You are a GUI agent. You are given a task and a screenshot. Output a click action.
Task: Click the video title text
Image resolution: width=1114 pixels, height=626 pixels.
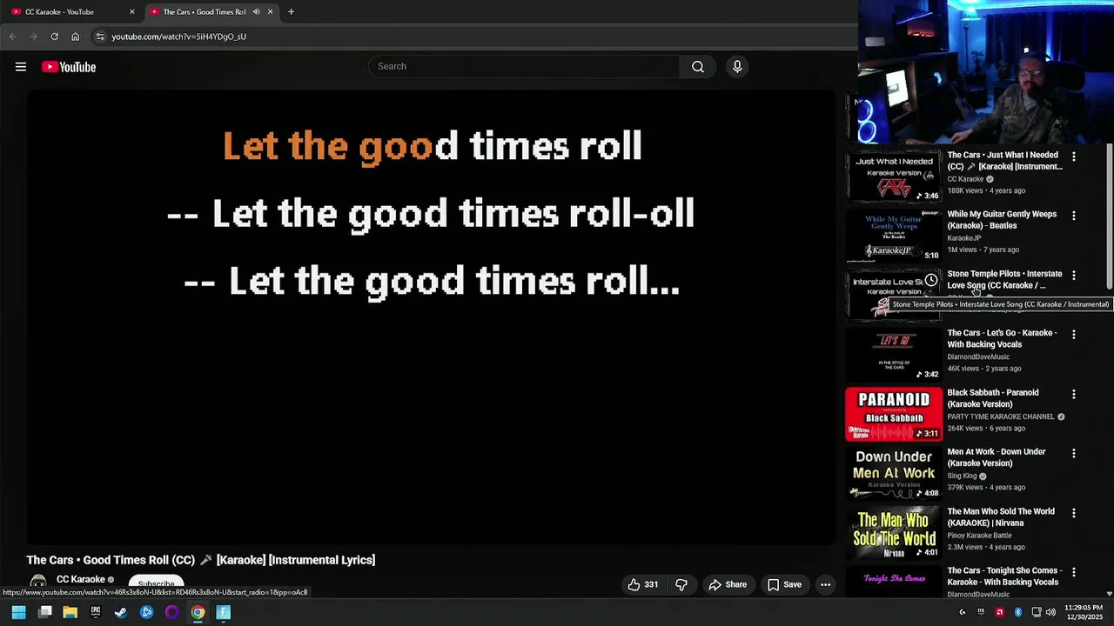tap(201, 560)
